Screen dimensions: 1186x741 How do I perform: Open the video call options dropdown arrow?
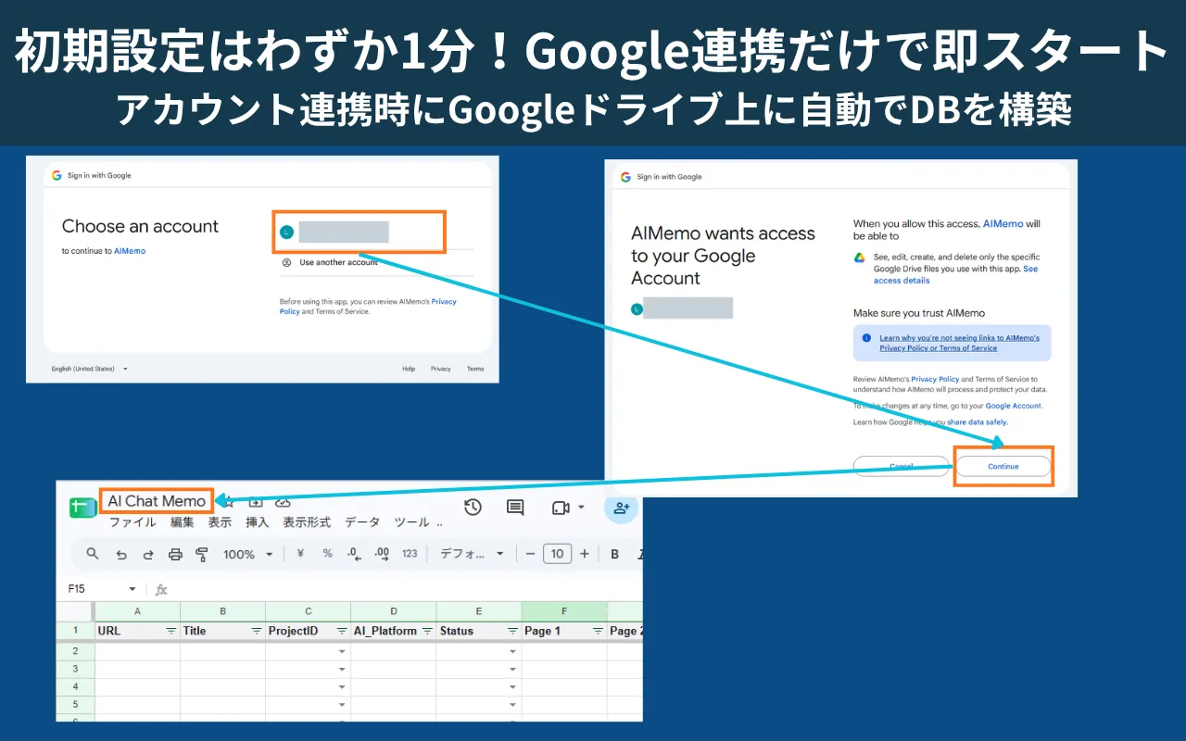click(x=581, y=507)
